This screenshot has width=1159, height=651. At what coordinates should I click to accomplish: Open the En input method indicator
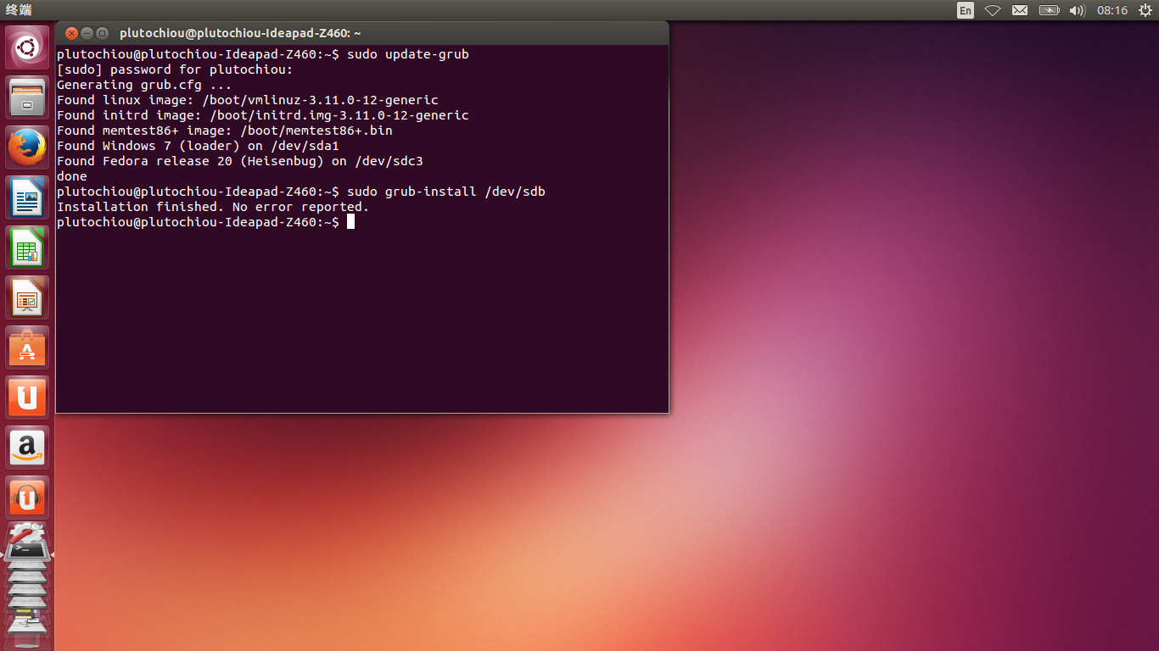tap(966, 10)
